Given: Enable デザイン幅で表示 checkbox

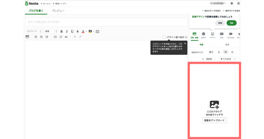Looking at the screenshot, I should point(164,37).
